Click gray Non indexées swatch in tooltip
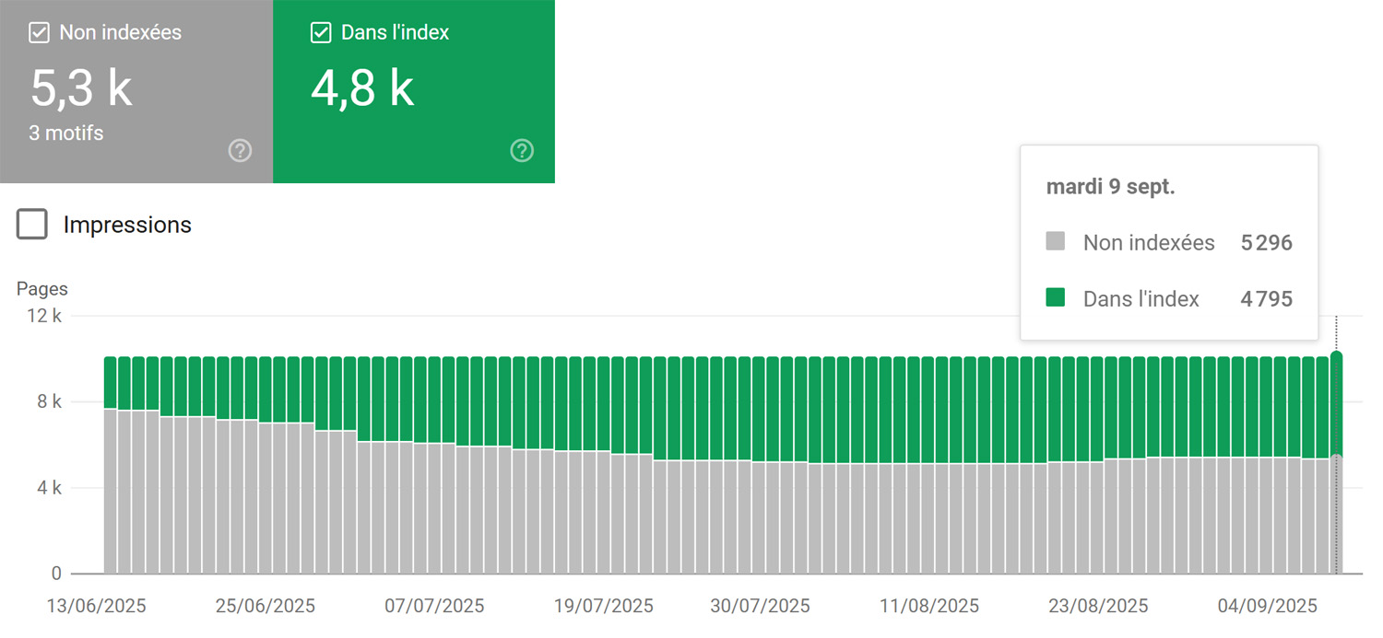Viewport: 1383px width, 638px height. (x=1056, y=242)
